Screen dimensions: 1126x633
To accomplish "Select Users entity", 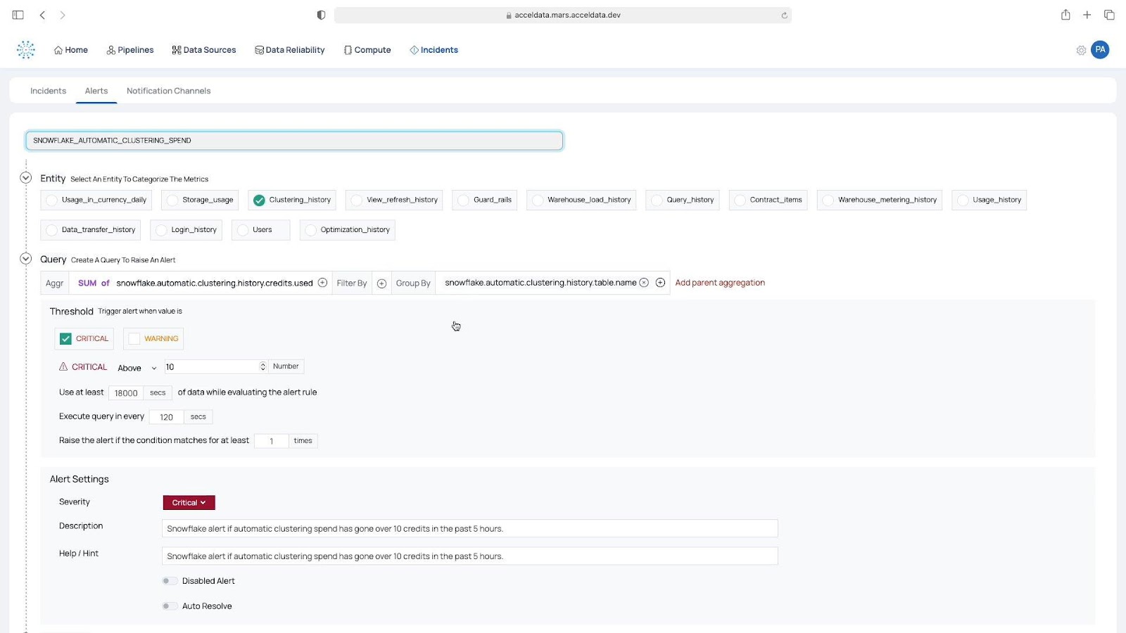I will coord(260,230).
